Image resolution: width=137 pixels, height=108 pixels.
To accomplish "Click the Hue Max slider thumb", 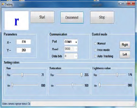I will click(22, 75).
